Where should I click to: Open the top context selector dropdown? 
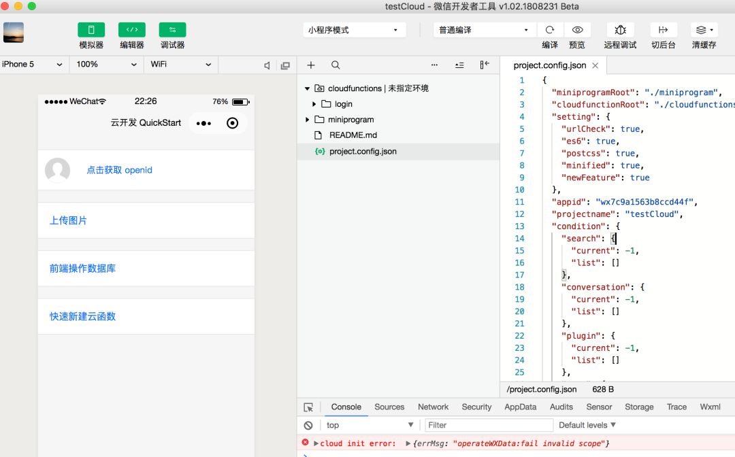(x=370, y=425)
